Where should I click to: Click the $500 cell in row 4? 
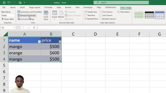(x=51, y=59)
